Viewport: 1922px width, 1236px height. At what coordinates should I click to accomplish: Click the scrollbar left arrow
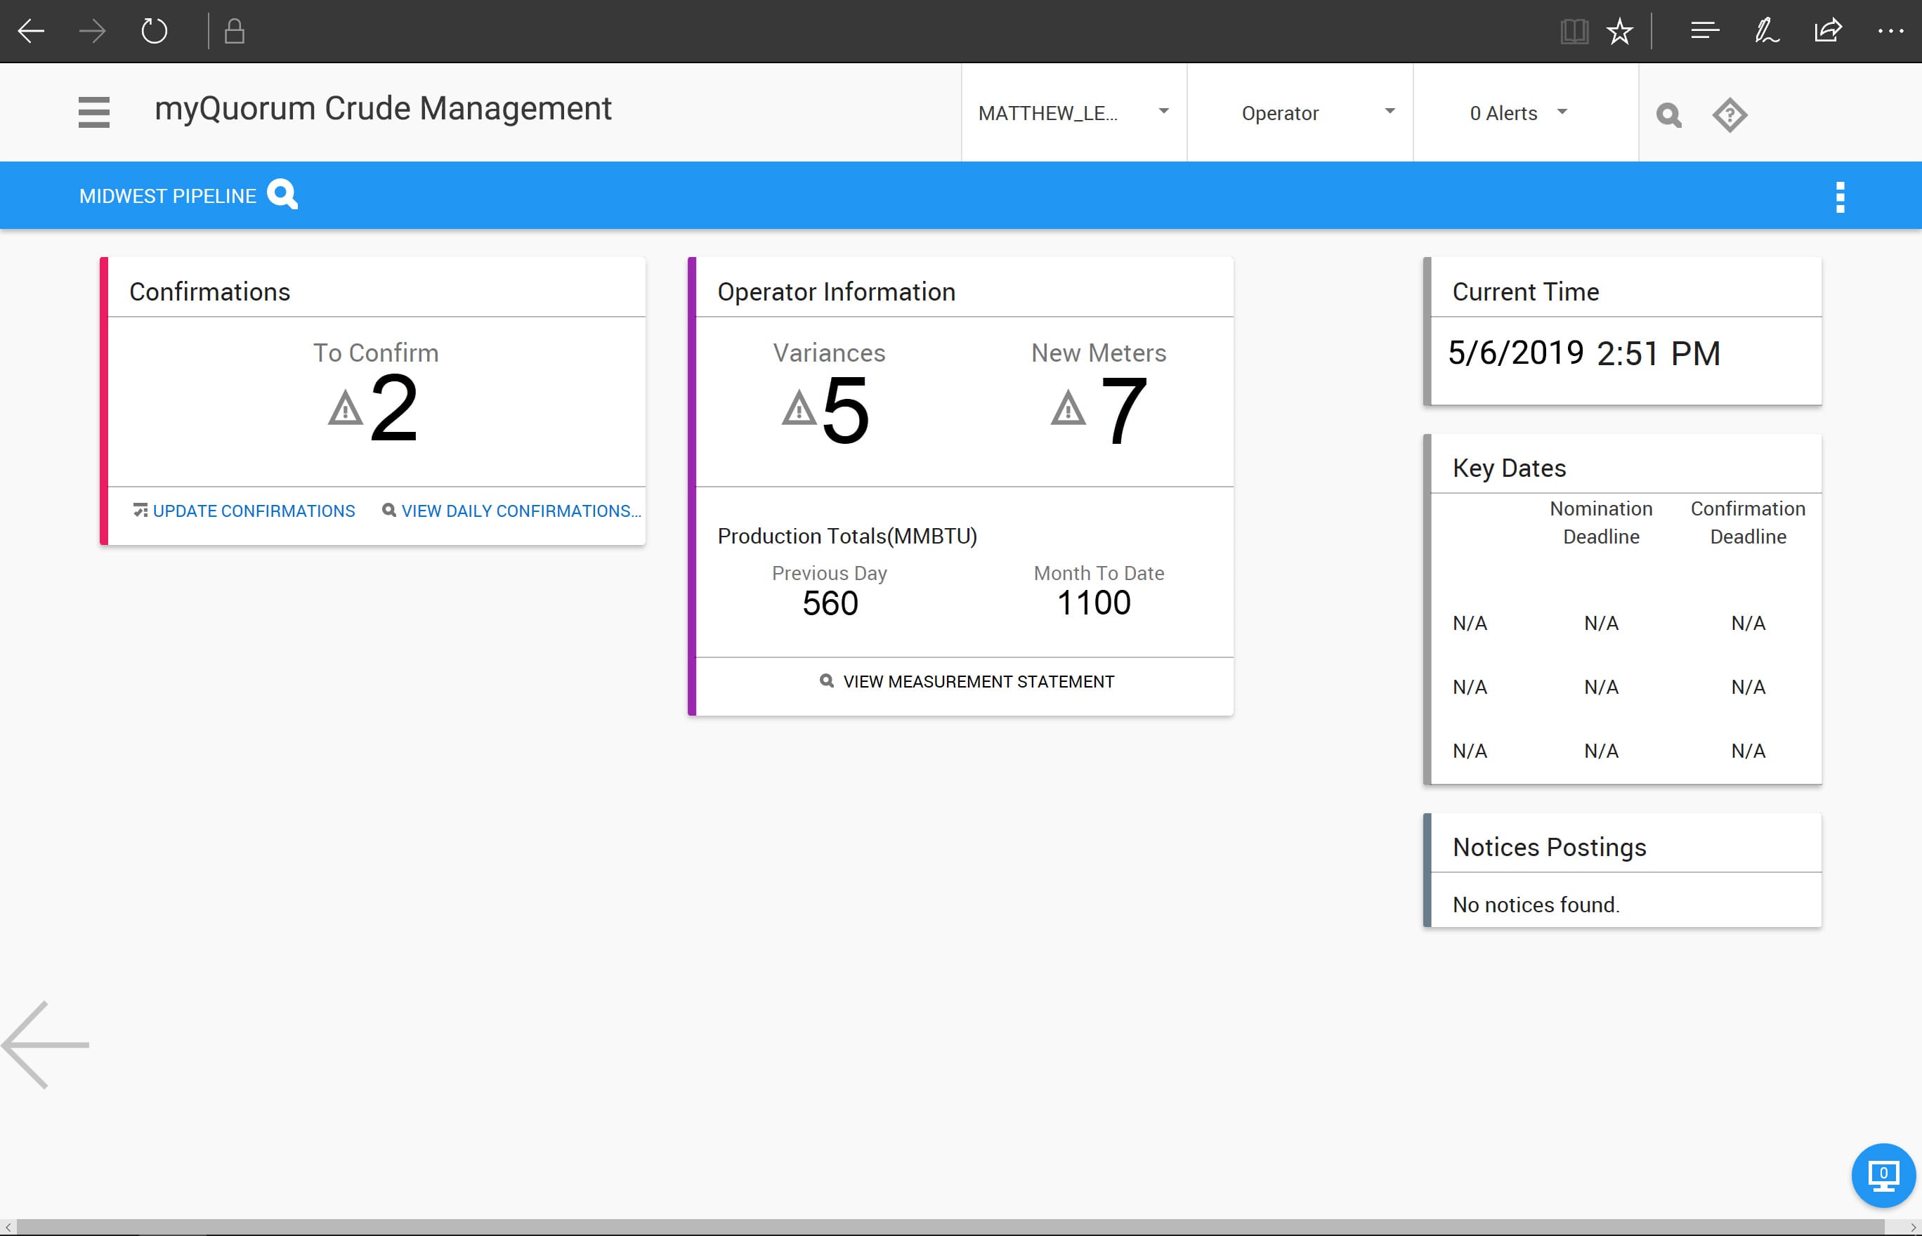(x=7, y=1227)
